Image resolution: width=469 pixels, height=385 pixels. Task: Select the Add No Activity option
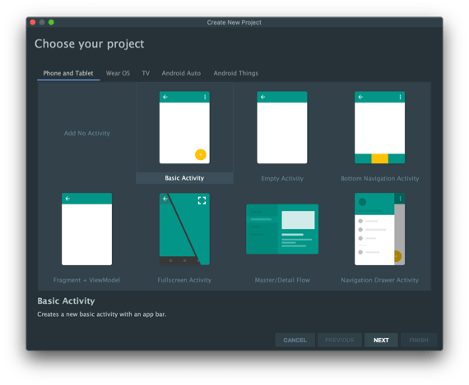coord(86,133)
